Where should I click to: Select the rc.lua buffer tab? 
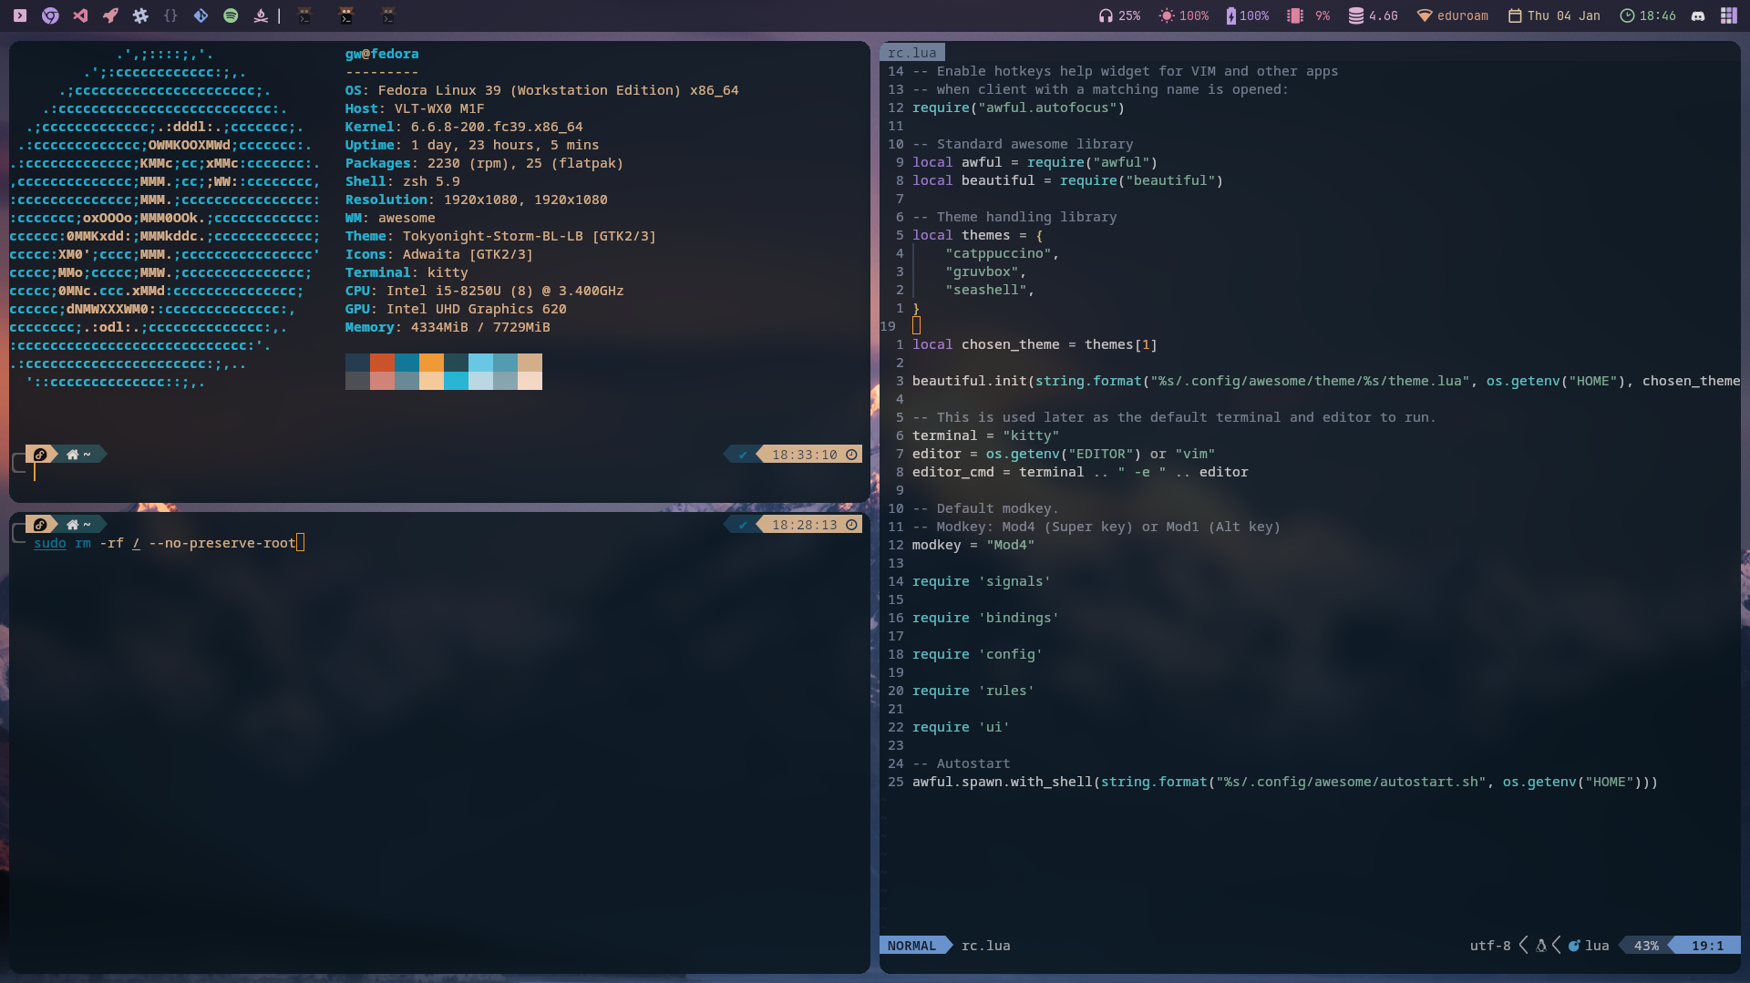click(911, 53)
